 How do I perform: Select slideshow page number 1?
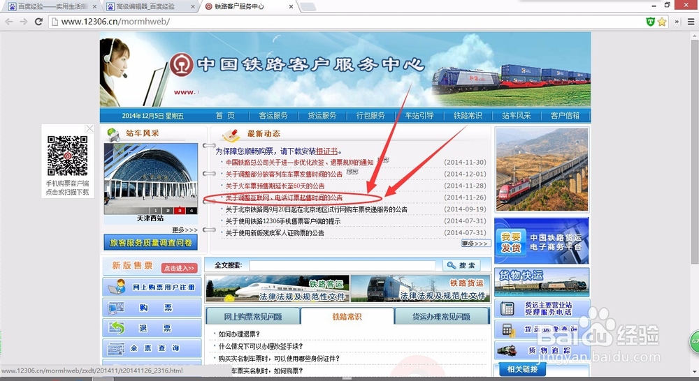[x=156, y=211]
